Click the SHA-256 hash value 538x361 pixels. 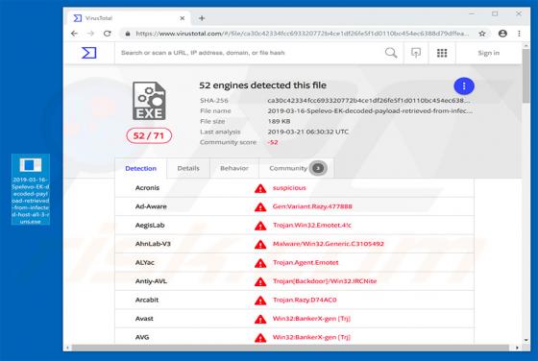click(x=368, y=101)
